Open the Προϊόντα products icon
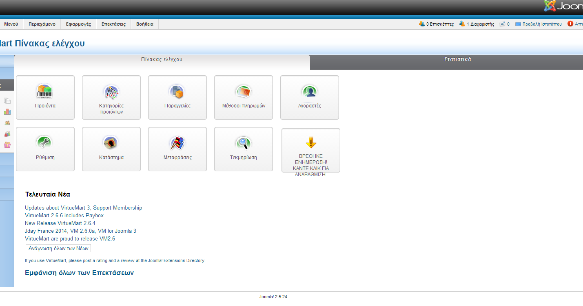Image resolution: width=583 pixels, height=306 pixels. coord(45,92)
